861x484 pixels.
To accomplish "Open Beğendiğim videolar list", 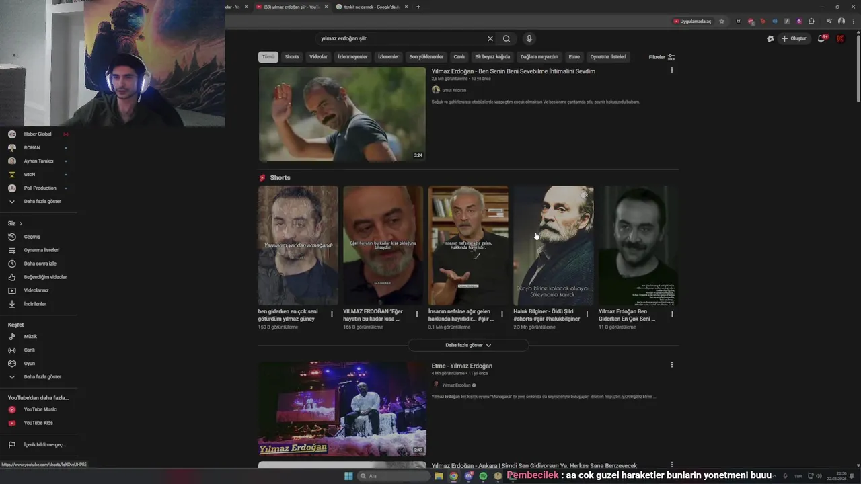I will [x=38, y=277].
